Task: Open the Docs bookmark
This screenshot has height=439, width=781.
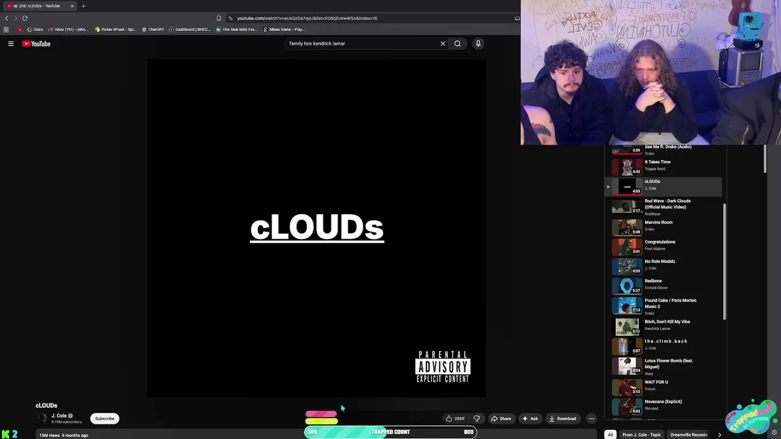Action: [35, 29]
